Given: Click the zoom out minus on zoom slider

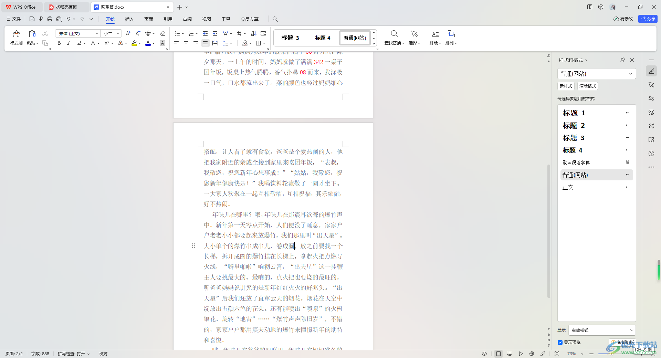Looking at the screenshot, I should point(591,354).
